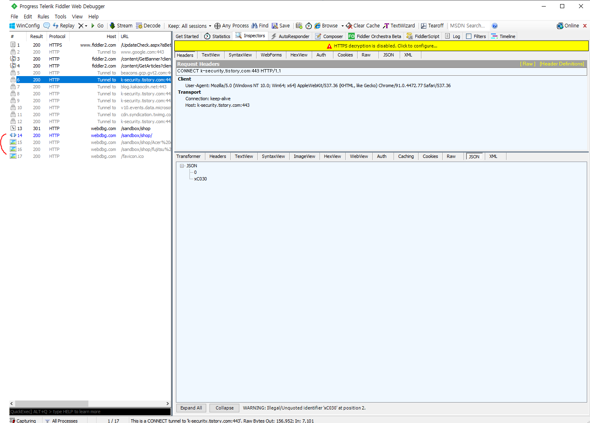Enable the Filters checkbox tab
Image resolution: width=590 pixels, height=423 pixels.
point(476,36)
